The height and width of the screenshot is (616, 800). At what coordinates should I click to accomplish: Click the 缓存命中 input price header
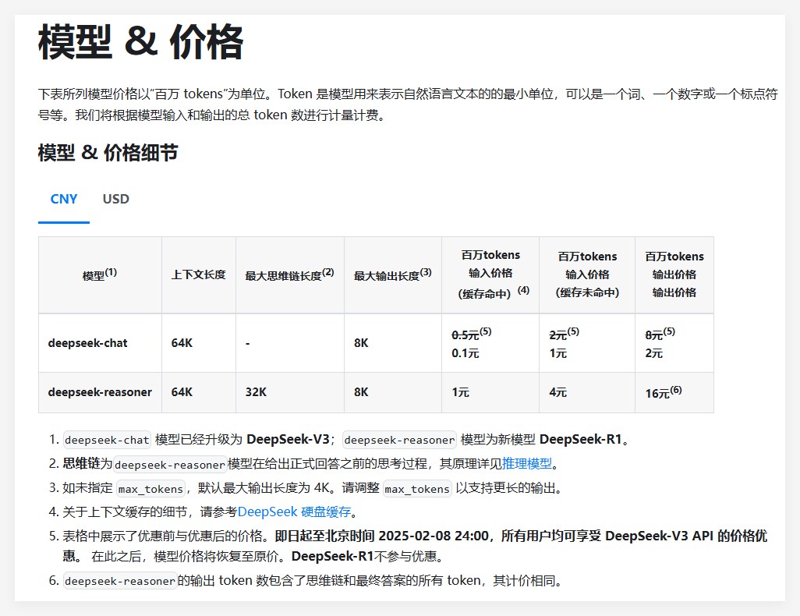[x=490, y=274]
